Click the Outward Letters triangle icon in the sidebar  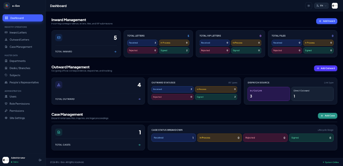(6, 40)
